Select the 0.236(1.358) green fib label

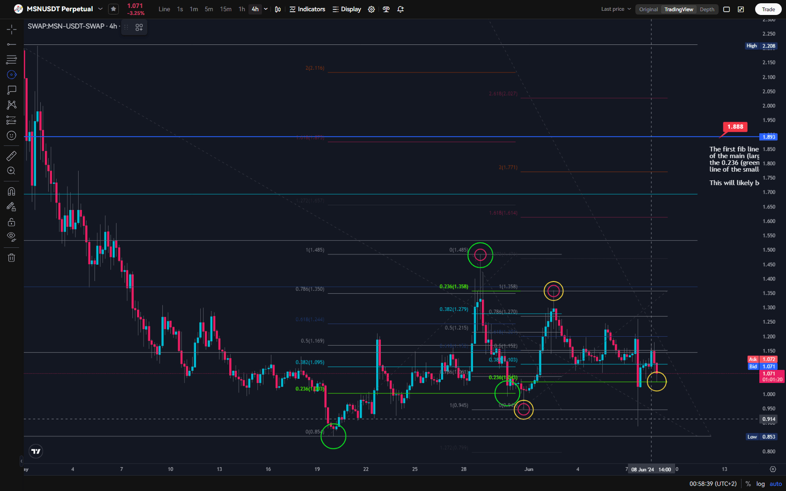(454, 287)
